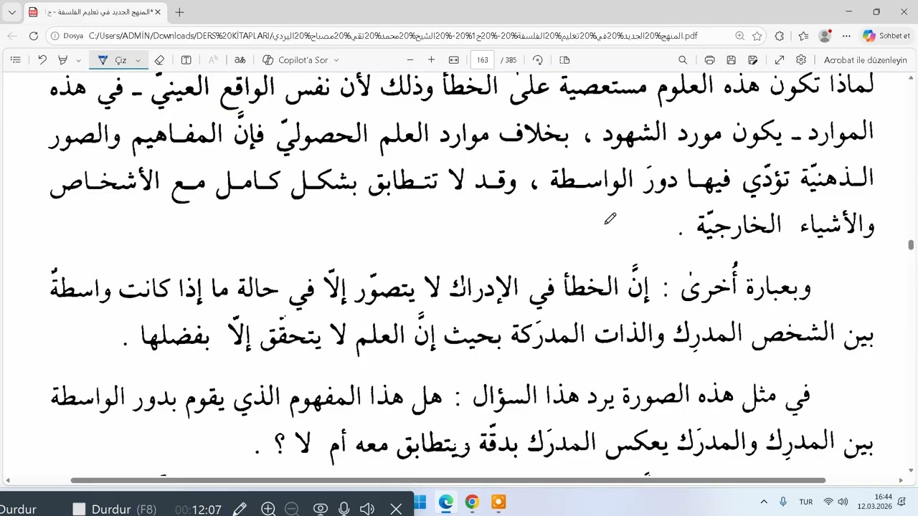Toggle the Çiz drawing tool
Image resolution: width=918 pixels, height=516 pixels.
pos(112,60)
